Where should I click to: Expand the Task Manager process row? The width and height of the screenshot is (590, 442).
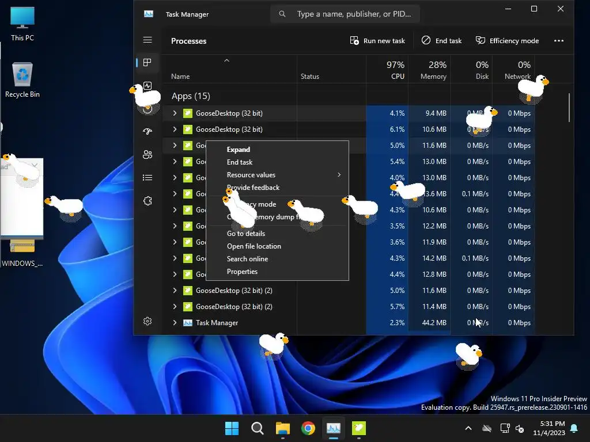pyautogui.click(x=175, y=323)
